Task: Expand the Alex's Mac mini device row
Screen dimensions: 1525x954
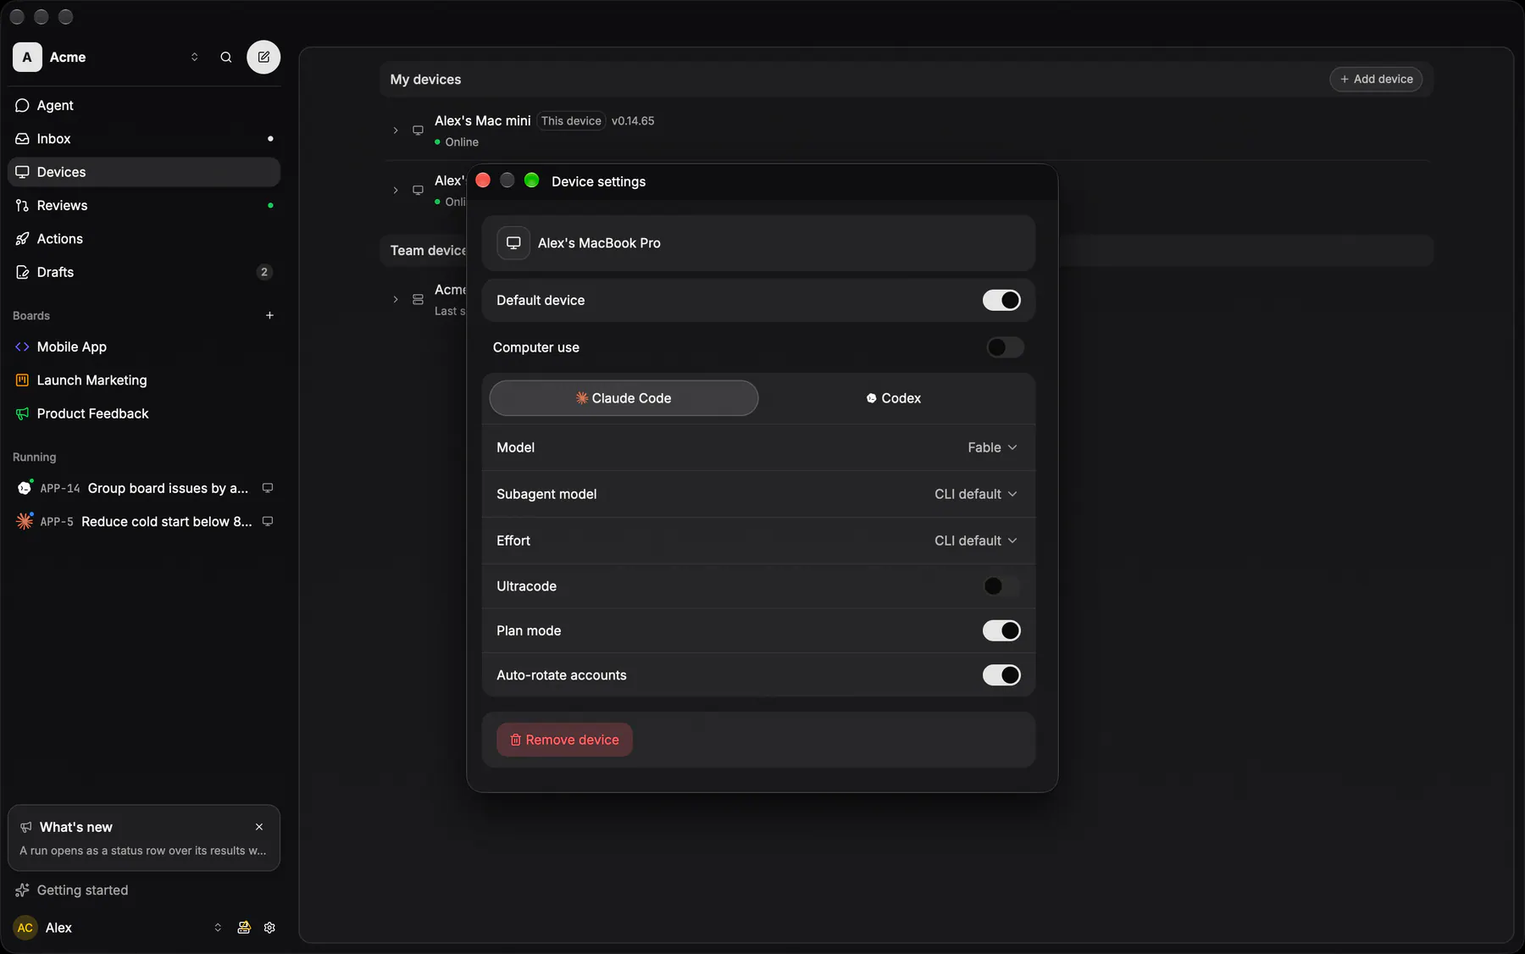Action: point(396,130)
